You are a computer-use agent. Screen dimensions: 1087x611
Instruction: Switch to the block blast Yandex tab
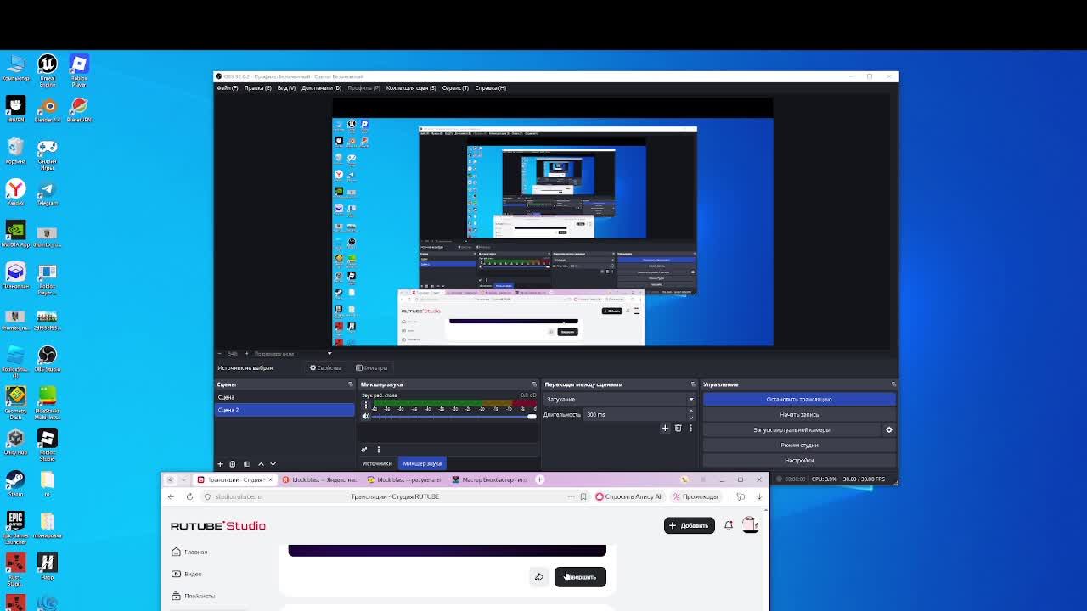tap(318, 479)
